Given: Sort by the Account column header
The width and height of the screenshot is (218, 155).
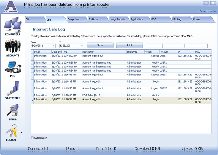Looking at the screenshot, I should (x=168, y=52).
